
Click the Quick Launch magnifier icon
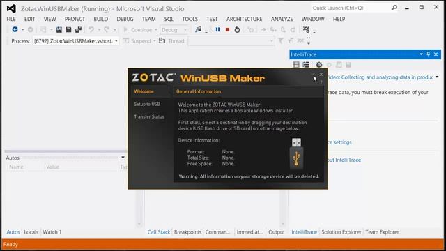[x=394, y=8]
